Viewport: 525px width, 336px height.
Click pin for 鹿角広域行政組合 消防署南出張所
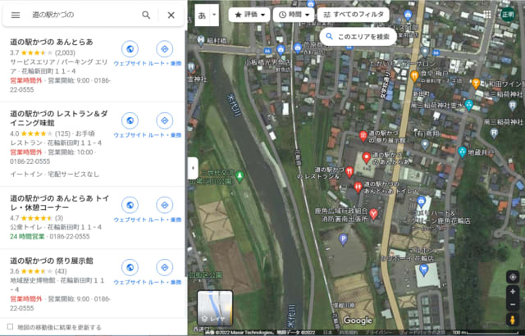374,214
